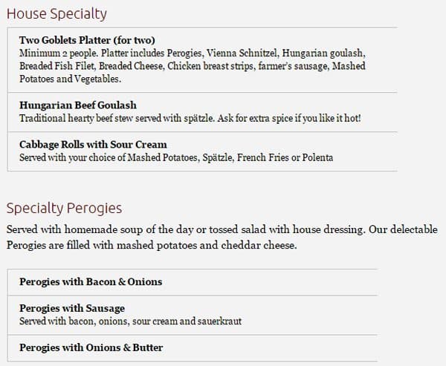Click the Specialty Perogies heading
Viewport: 446px width, 366px height.
pos(64,209)
